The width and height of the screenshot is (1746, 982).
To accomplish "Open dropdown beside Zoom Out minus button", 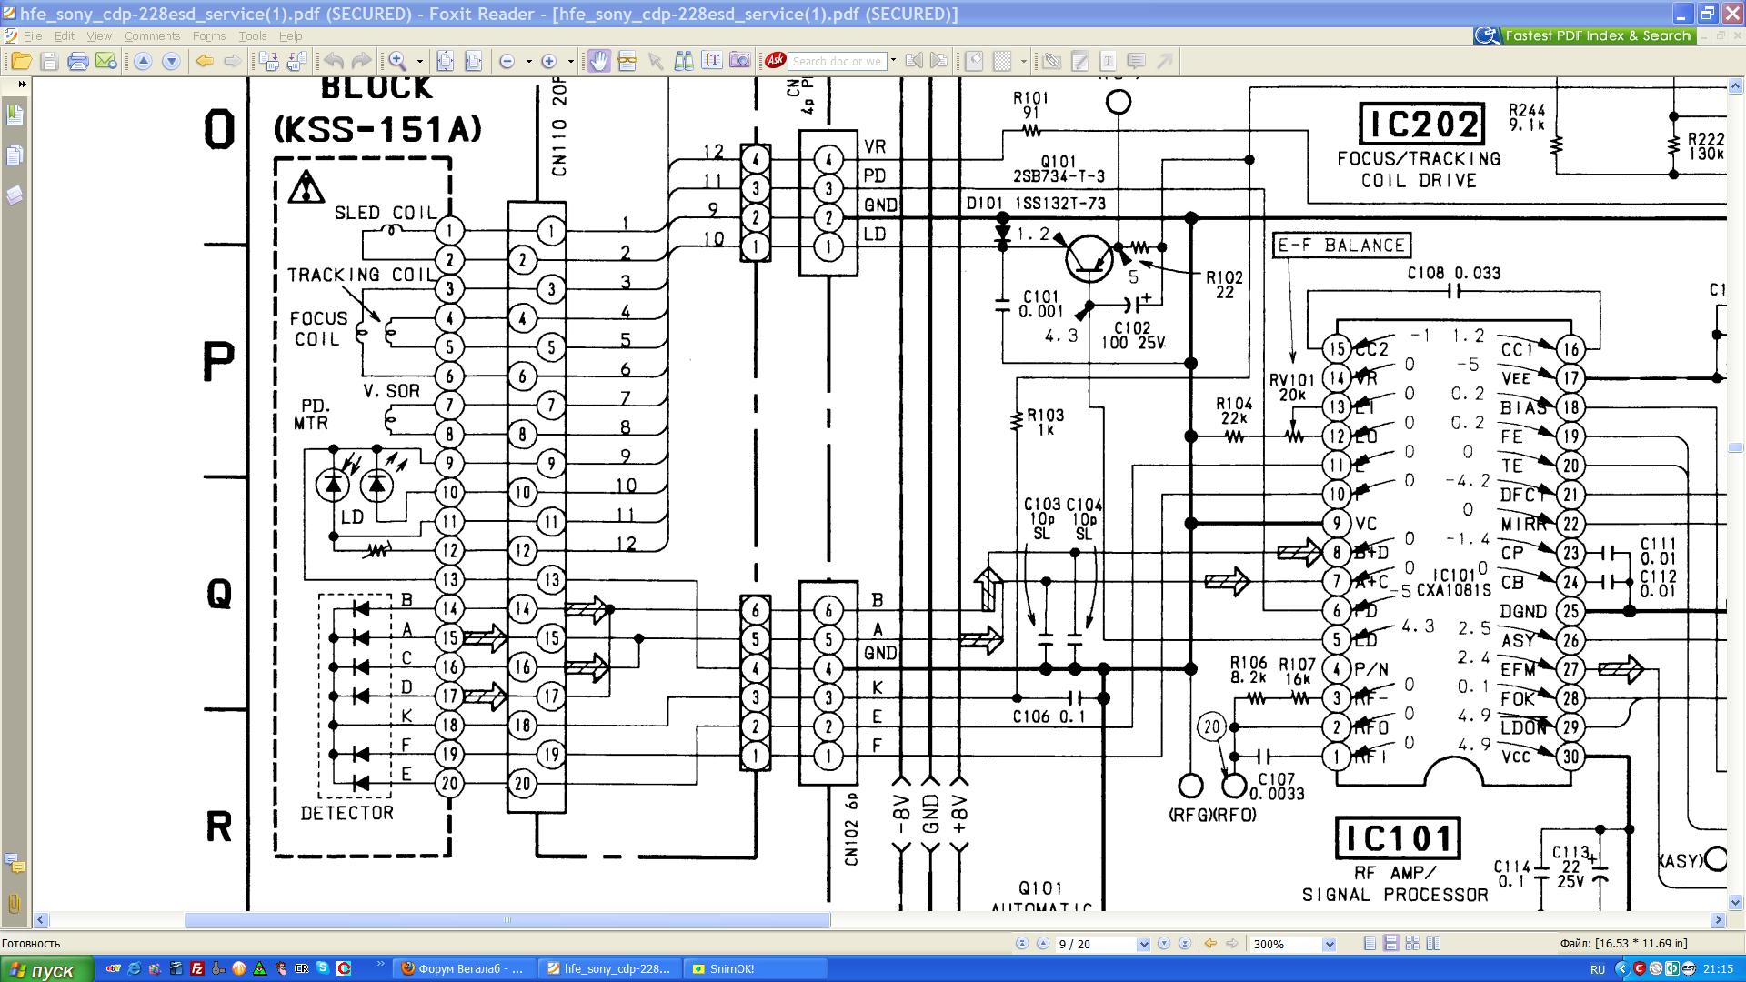I will 528,61.
